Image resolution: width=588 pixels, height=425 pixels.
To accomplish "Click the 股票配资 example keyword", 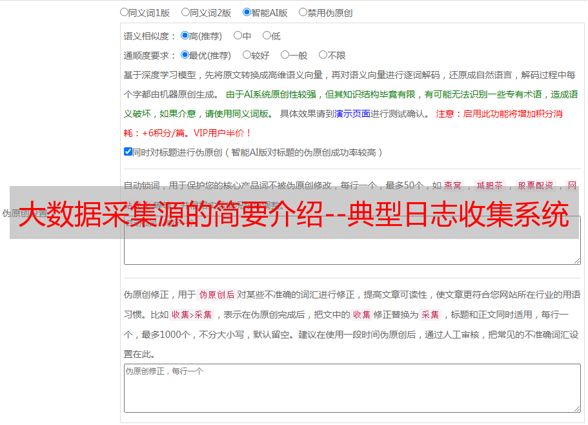I will (x=536, y=185).
